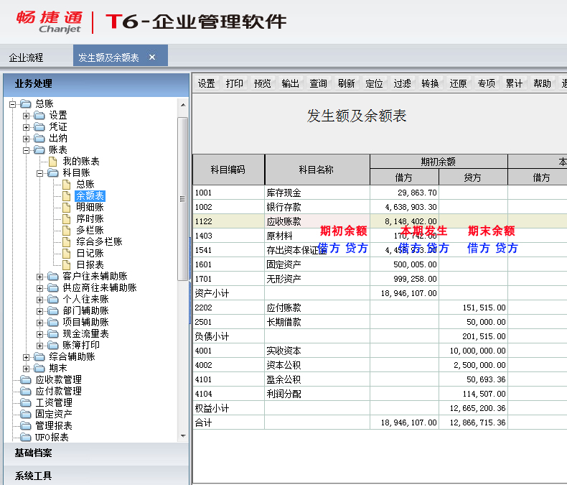Expand the 期末 folder node

(x=27, y=369)
